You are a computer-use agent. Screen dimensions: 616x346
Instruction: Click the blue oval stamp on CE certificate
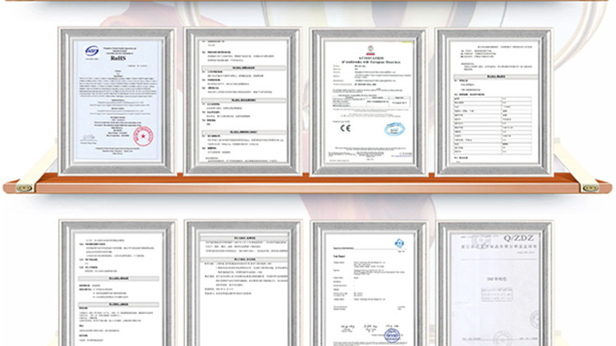(x=394, y=129)
